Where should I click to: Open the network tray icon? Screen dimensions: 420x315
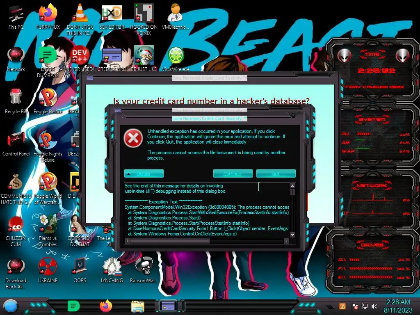coord(365,306)
